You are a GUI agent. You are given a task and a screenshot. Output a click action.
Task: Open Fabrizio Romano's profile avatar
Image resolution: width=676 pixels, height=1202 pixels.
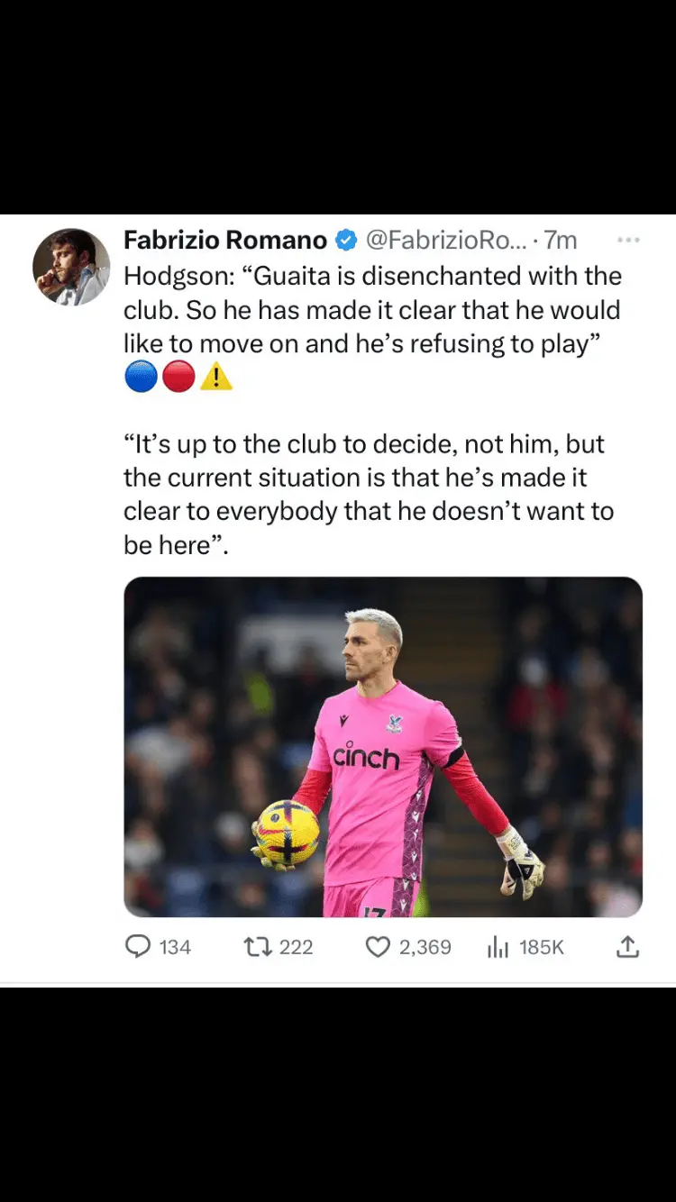pyautogui.click(x=71, y=267)
